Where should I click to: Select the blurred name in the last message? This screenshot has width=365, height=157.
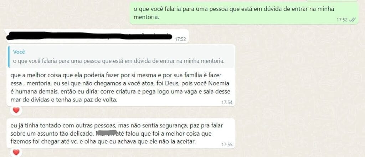106,134
